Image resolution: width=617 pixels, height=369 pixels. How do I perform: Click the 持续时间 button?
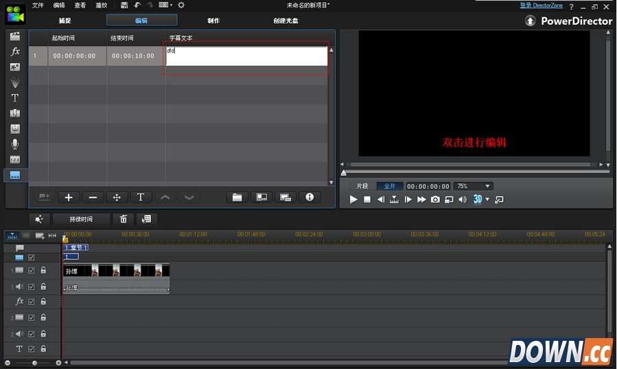coord(81,219)
